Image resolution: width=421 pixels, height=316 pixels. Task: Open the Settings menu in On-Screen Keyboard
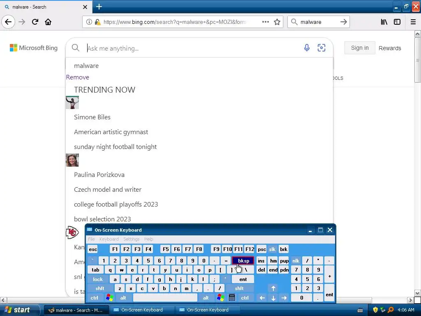pos(131,239)
